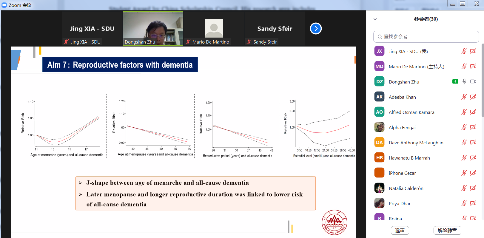484x238 pixels.
Task: Click the search participants field
Action: [426, 37]
